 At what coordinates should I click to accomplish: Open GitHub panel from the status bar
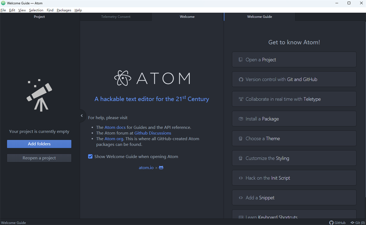tap(337, 223)
